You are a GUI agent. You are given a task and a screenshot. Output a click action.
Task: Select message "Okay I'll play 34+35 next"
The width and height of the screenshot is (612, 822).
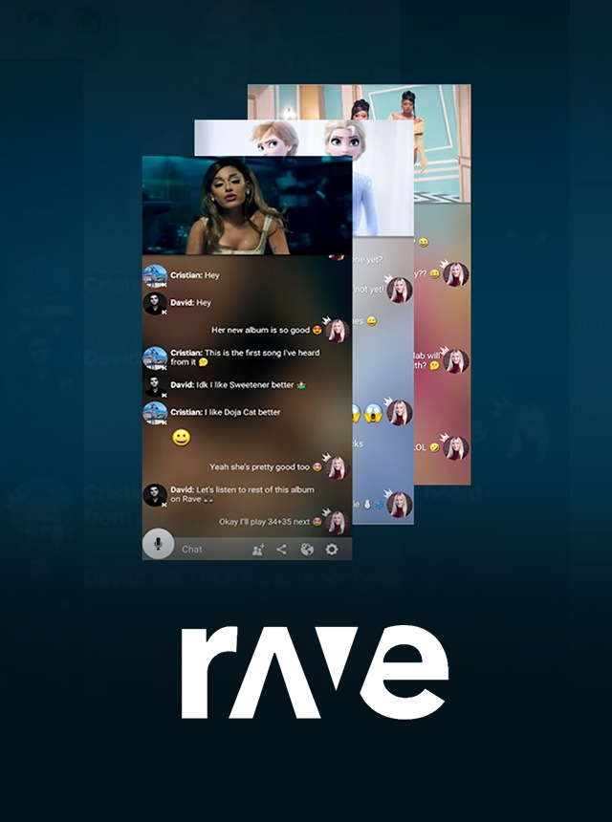coord(270,522)
